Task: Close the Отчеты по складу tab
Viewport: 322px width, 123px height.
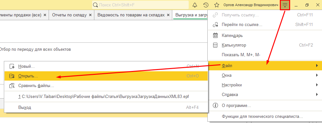Action: point(90,15)
